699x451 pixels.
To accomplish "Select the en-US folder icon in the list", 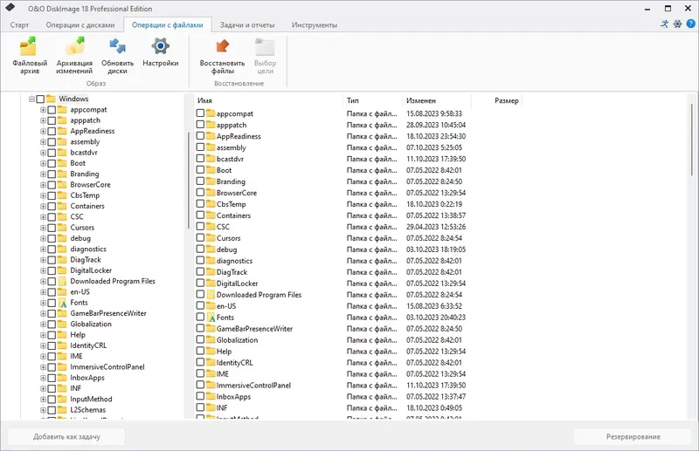I will (211, 306).
